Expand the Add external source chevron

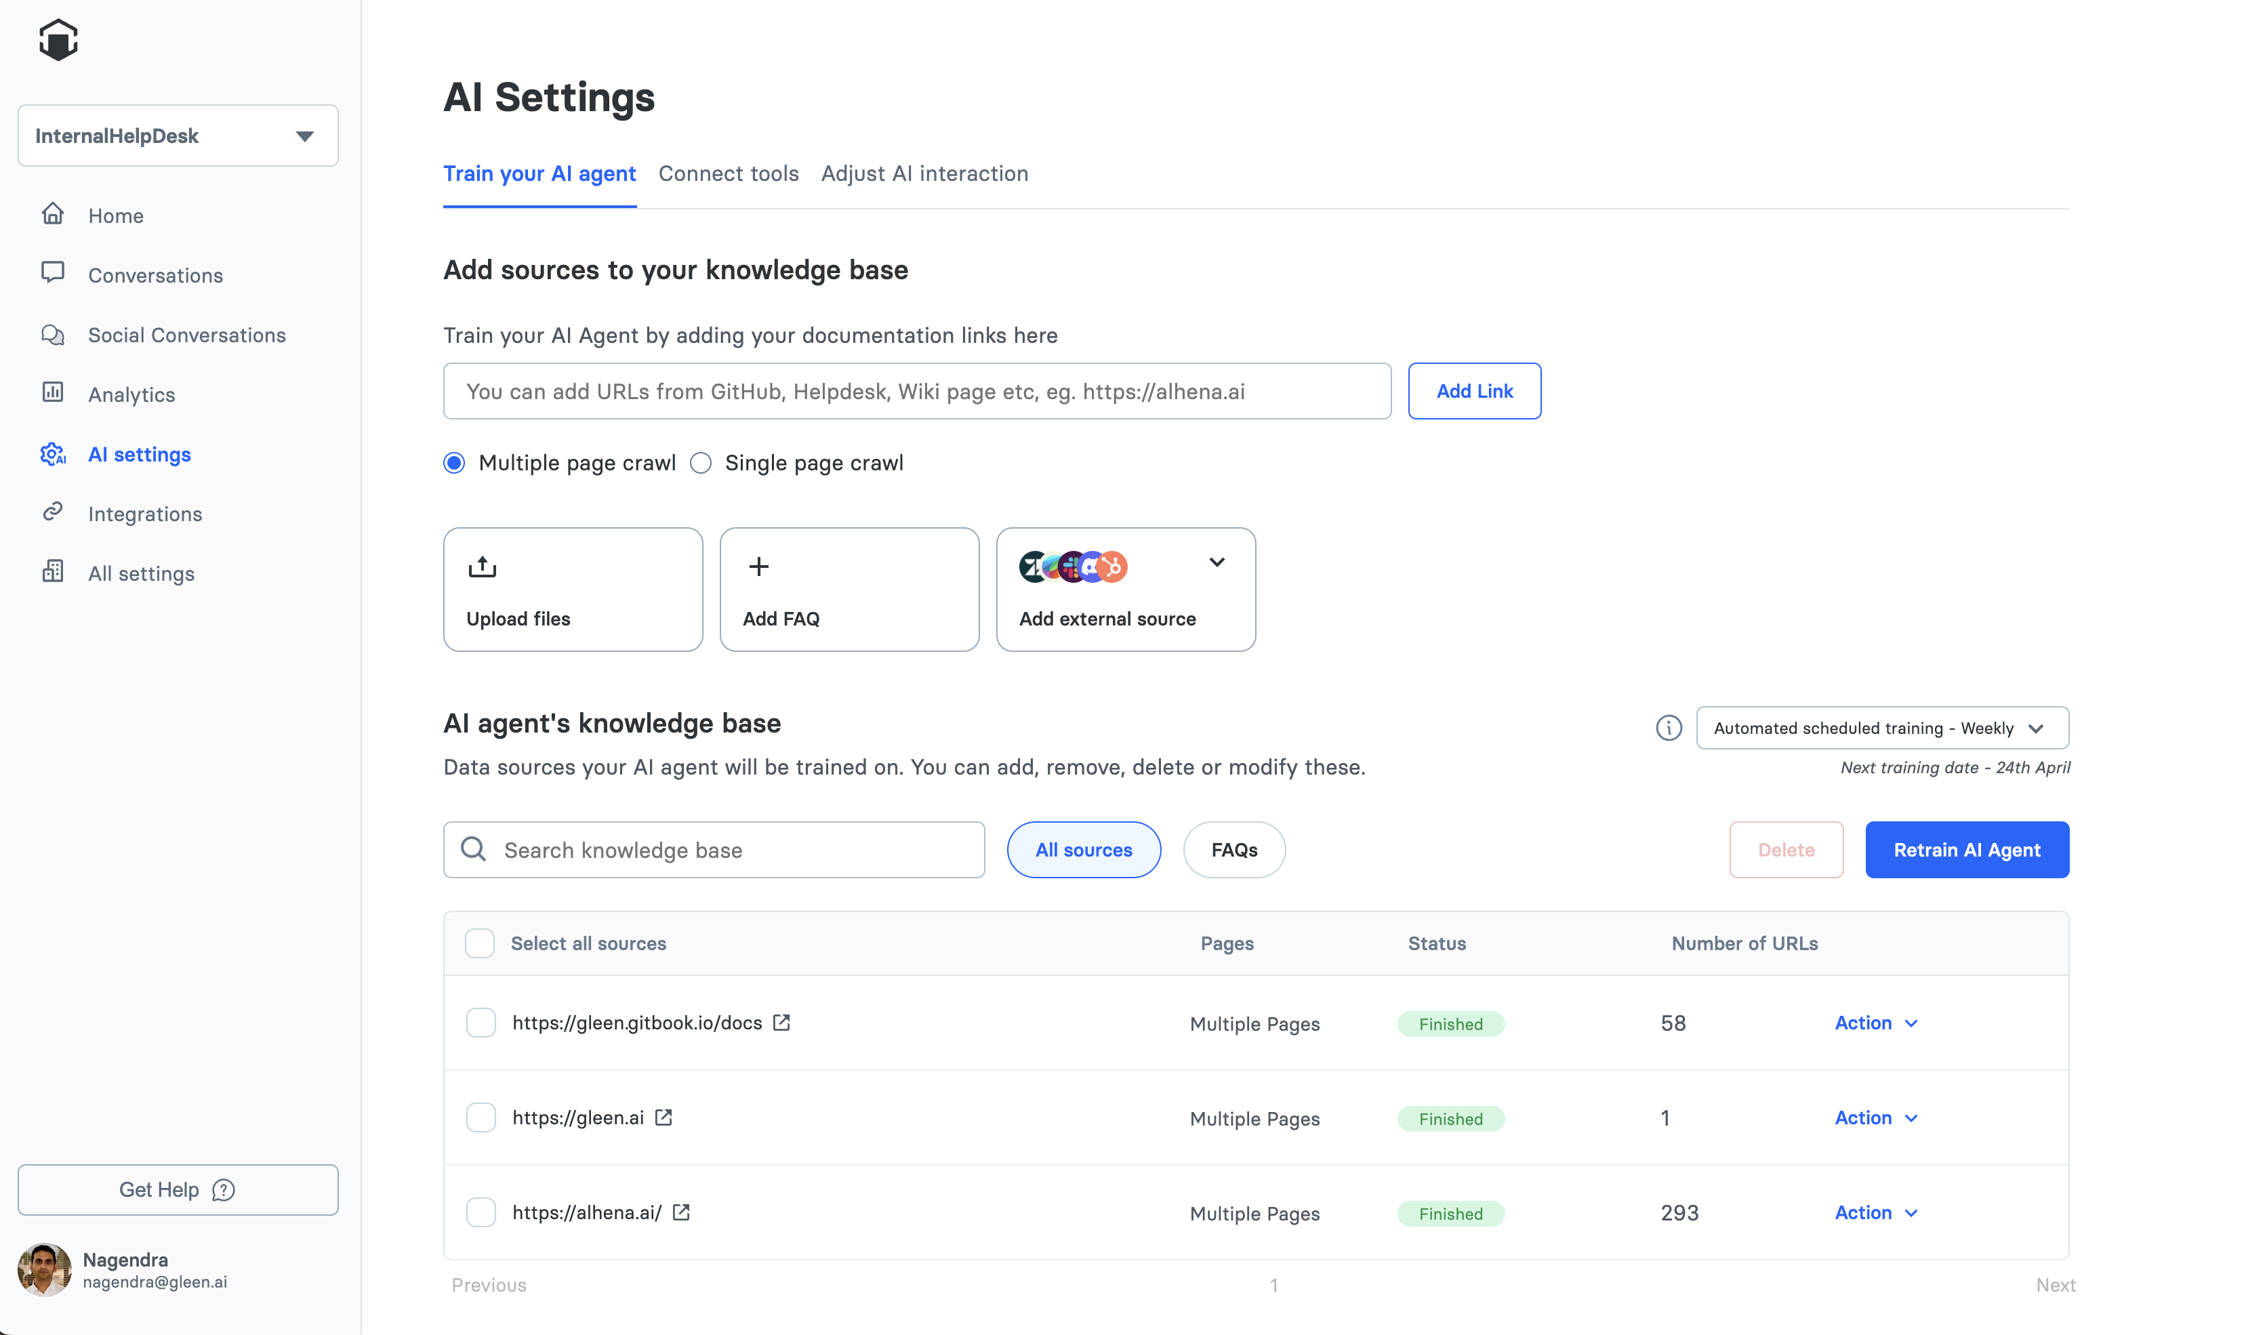click(x=1216, y=563)
